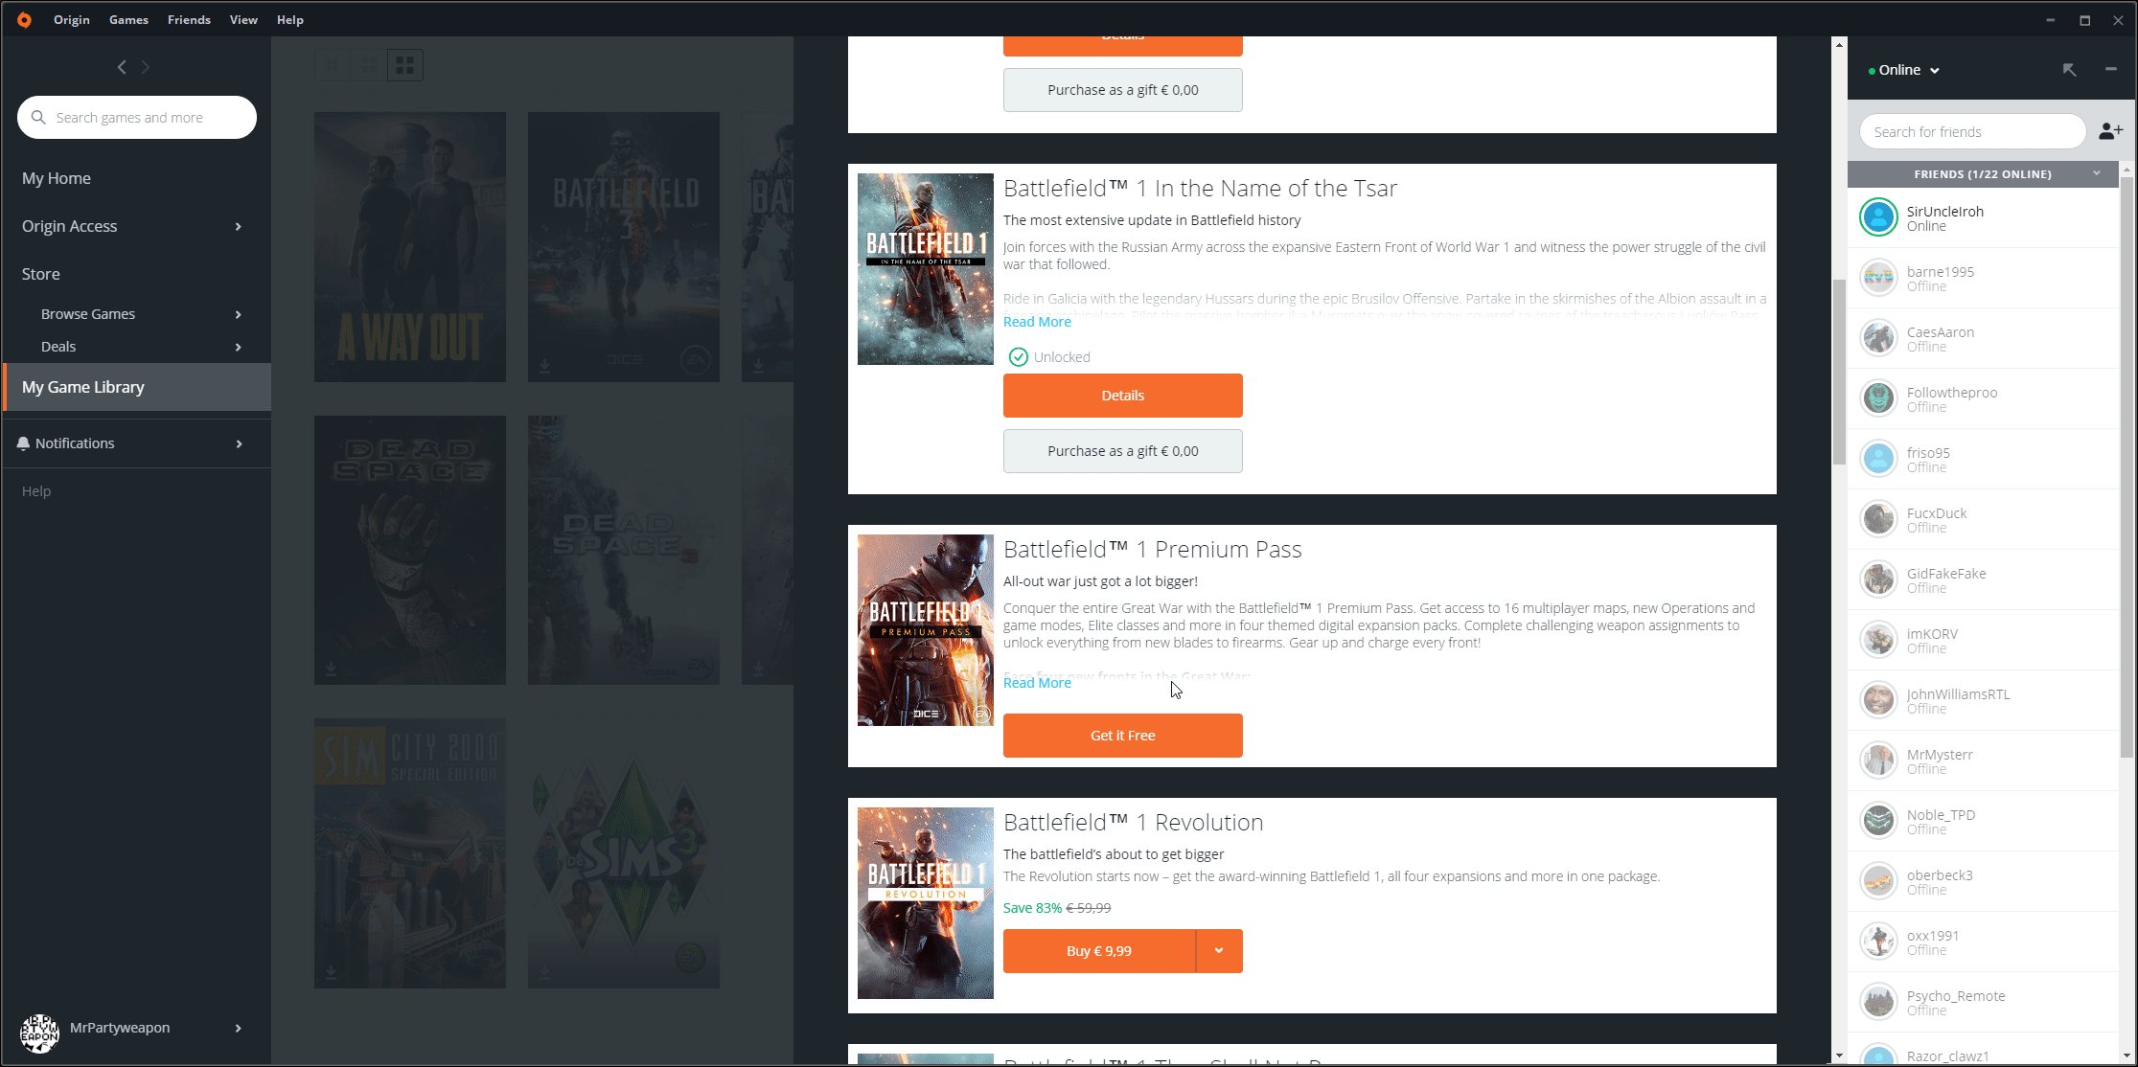This screenshot has height=1067, width=2138.
Task: Click the Origin logo icon
Action: (24, 19)
